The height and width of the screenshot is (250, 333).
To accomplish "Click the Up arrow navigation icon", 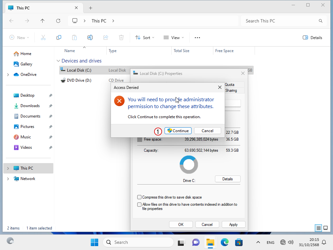I will 43,21.
